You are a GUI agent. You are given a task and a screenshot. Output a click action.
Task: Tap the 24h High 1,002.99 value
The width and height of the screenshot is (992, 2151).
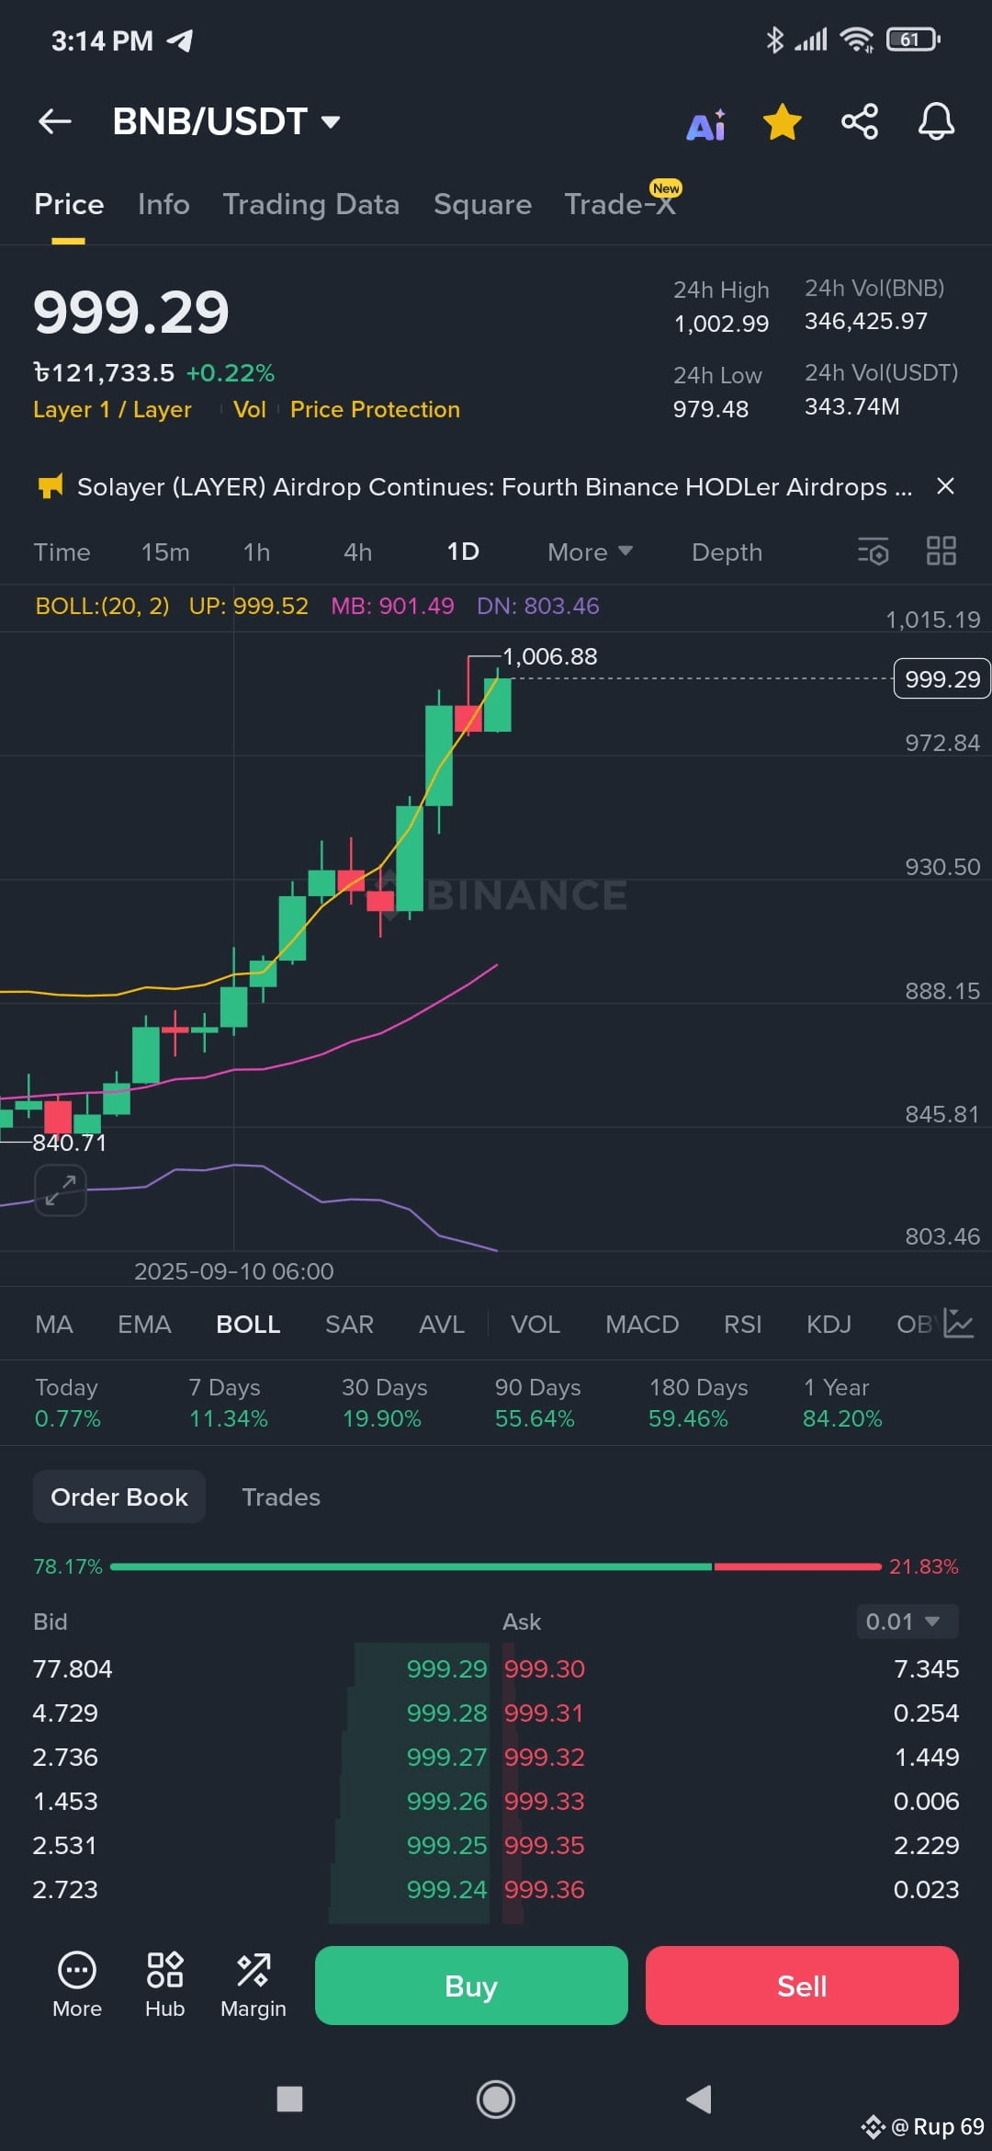(x=722, y=323)
